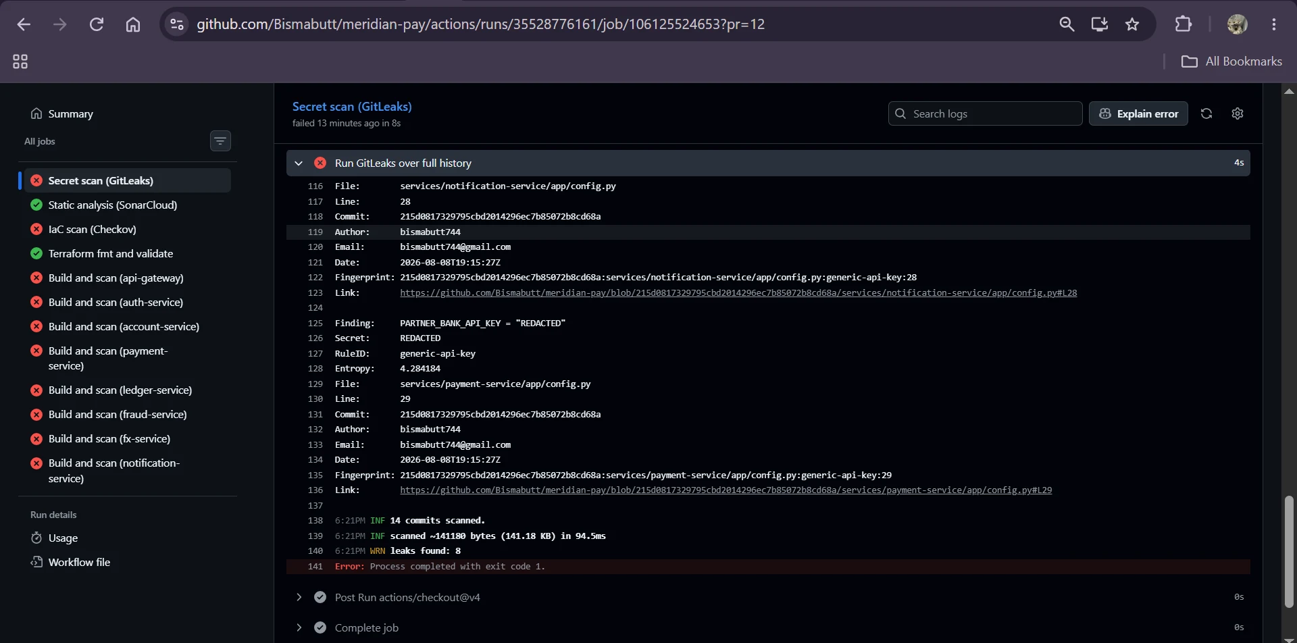Select Build and scan (api-gateway) job

click(128, 278)
